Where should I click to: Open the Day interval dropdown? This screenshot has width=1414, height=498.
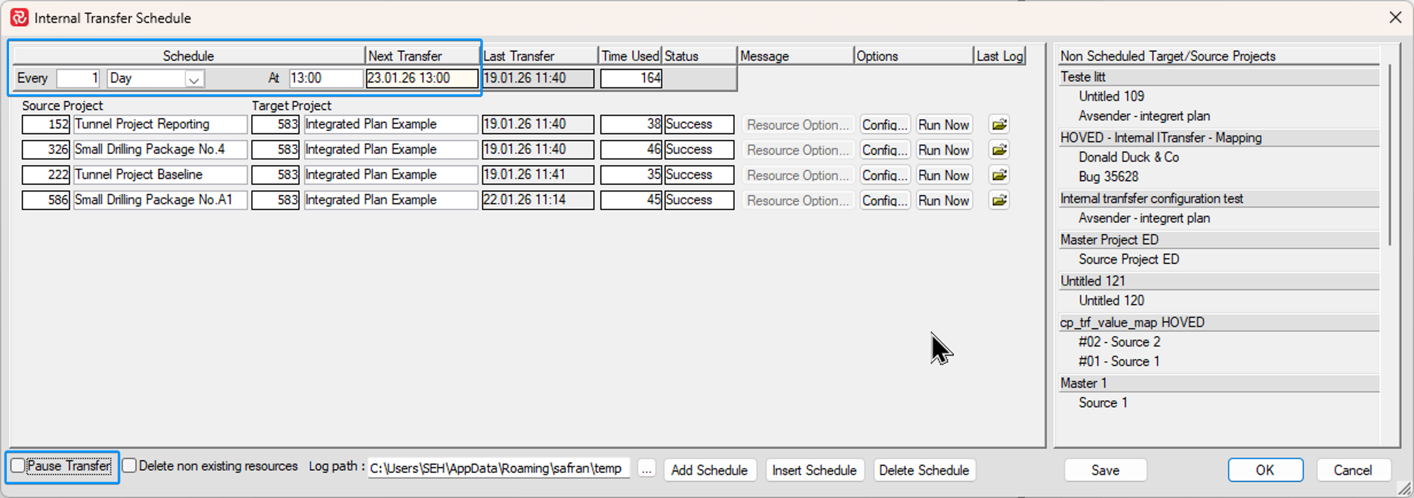[x=193, y=79]
